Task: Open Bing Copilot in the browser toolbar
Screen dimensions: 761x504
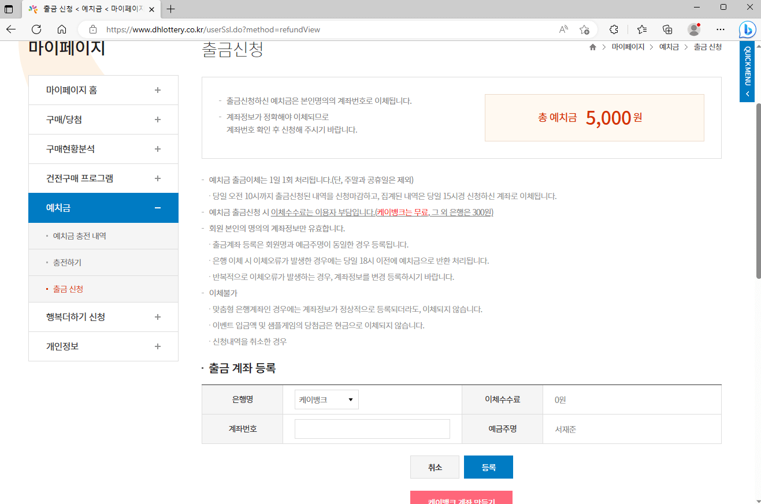Action: point(747,29)
